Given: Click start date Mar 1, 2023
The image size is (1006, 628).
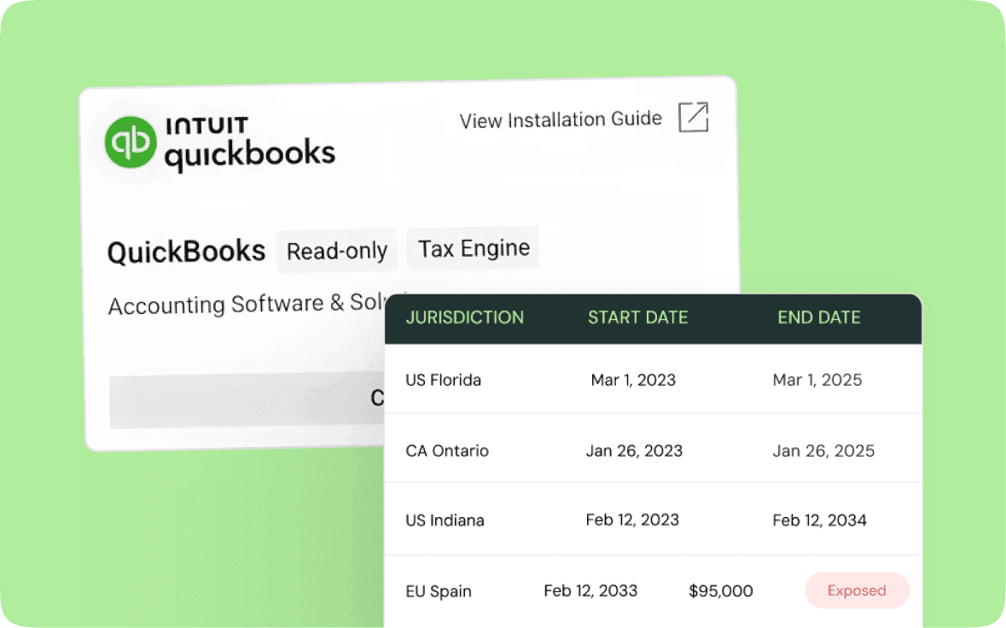Looking at the screenshot, I should coord(633,380).
